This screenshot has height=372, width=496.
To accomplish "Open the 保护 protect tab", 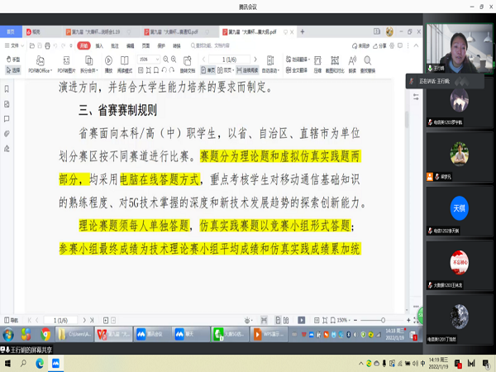I will click(161, 45).
